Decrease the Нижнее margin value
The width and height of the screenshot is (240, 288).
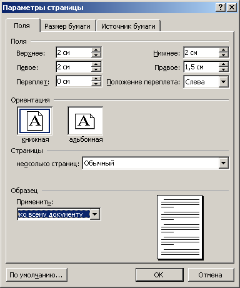[224, 55]
